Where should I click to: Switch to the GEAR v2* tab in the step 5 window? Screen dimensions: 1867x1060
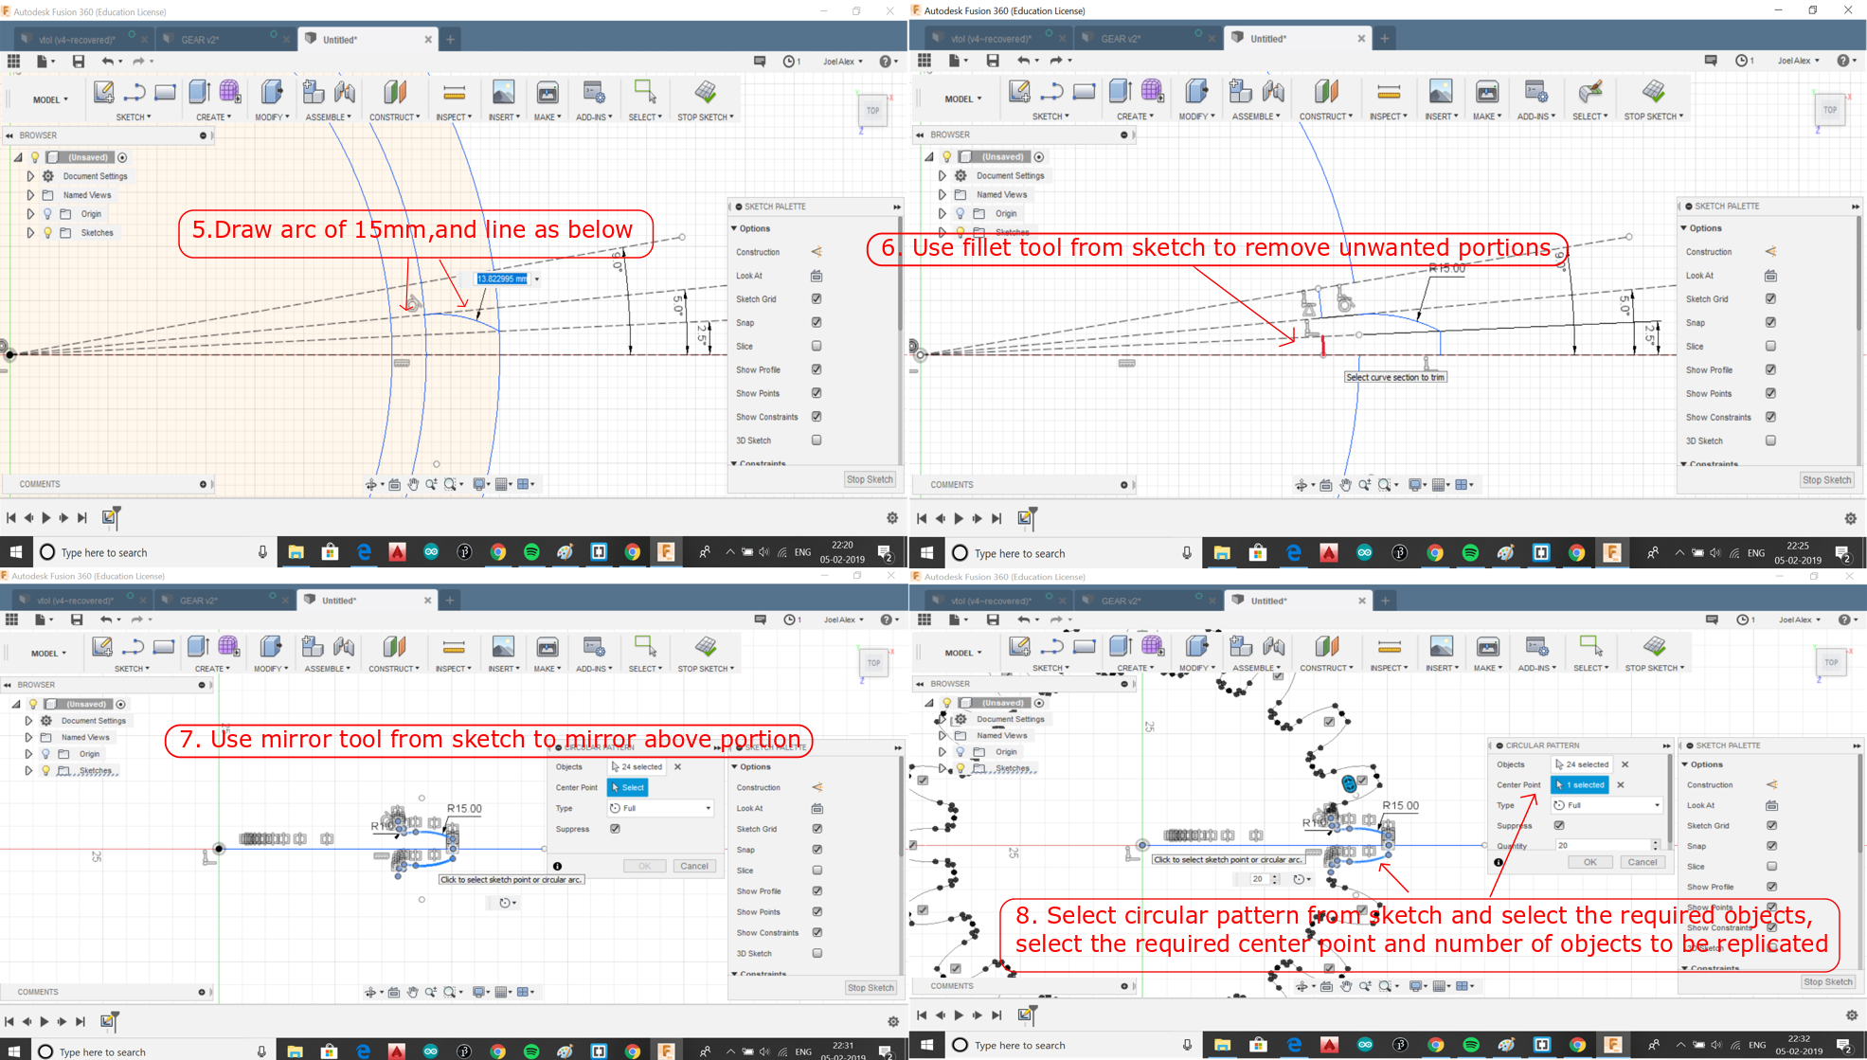(x=201, y=40)
